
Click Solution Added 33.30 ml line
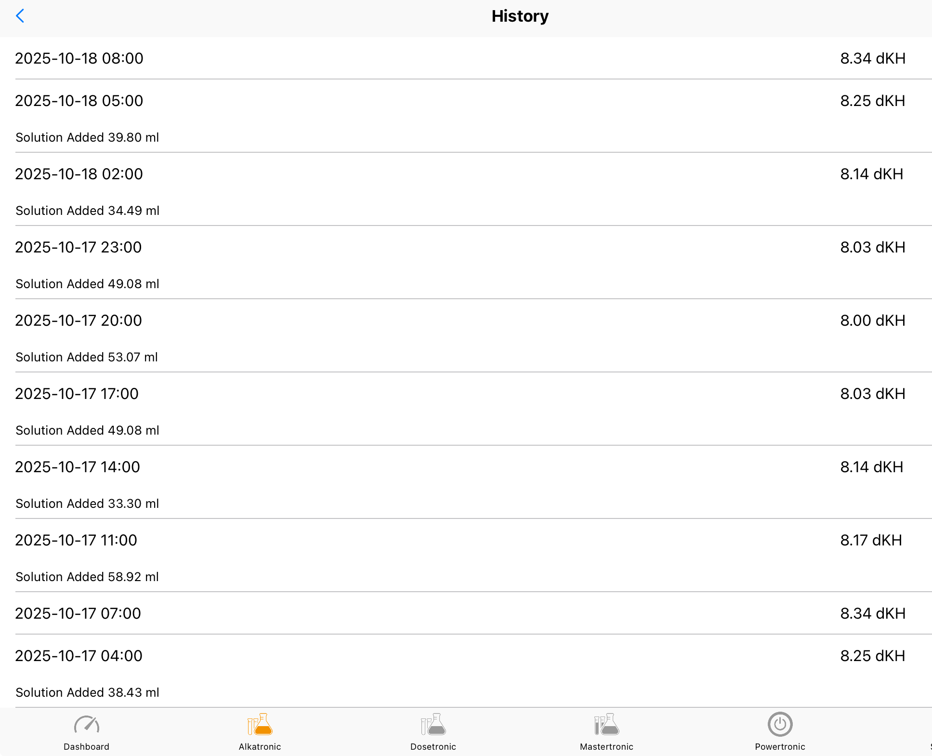pyautogui.click(x=87, y=504)
